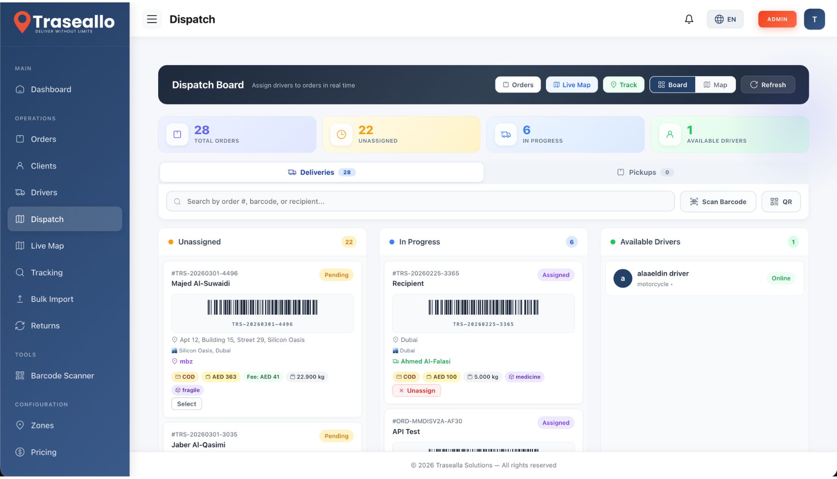Screen dimensions: 837x479
Task: Click the Live Map header button
Action: coord(571,85)
